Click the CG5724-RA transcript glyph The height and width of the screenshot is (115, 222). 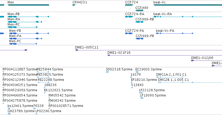pos(129,17)
